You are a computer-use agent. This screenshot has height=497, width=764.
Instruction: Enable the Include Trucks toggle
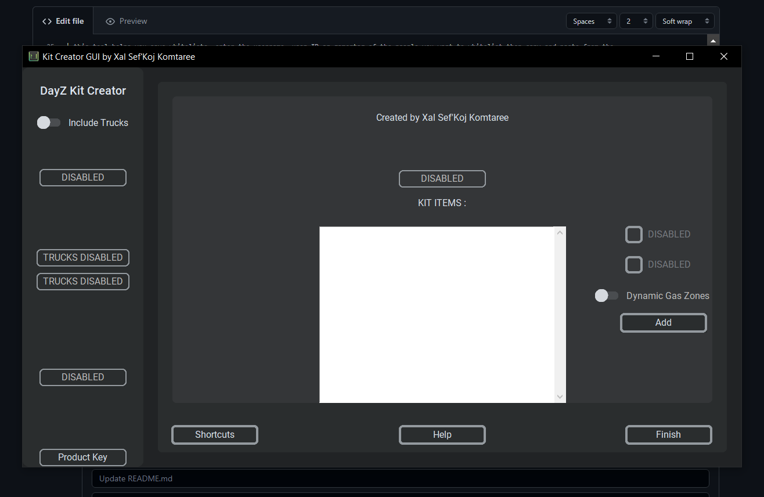point(49,123)
